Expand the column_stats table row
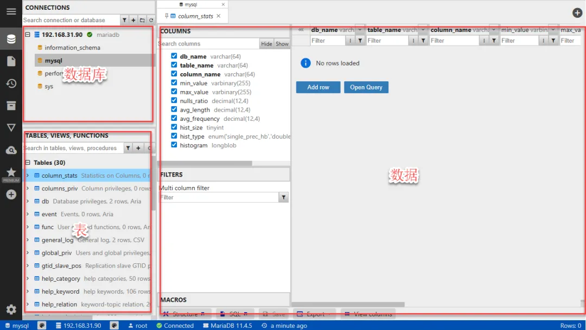This screenshot has height=330, width=586. (x=28, y=176)
